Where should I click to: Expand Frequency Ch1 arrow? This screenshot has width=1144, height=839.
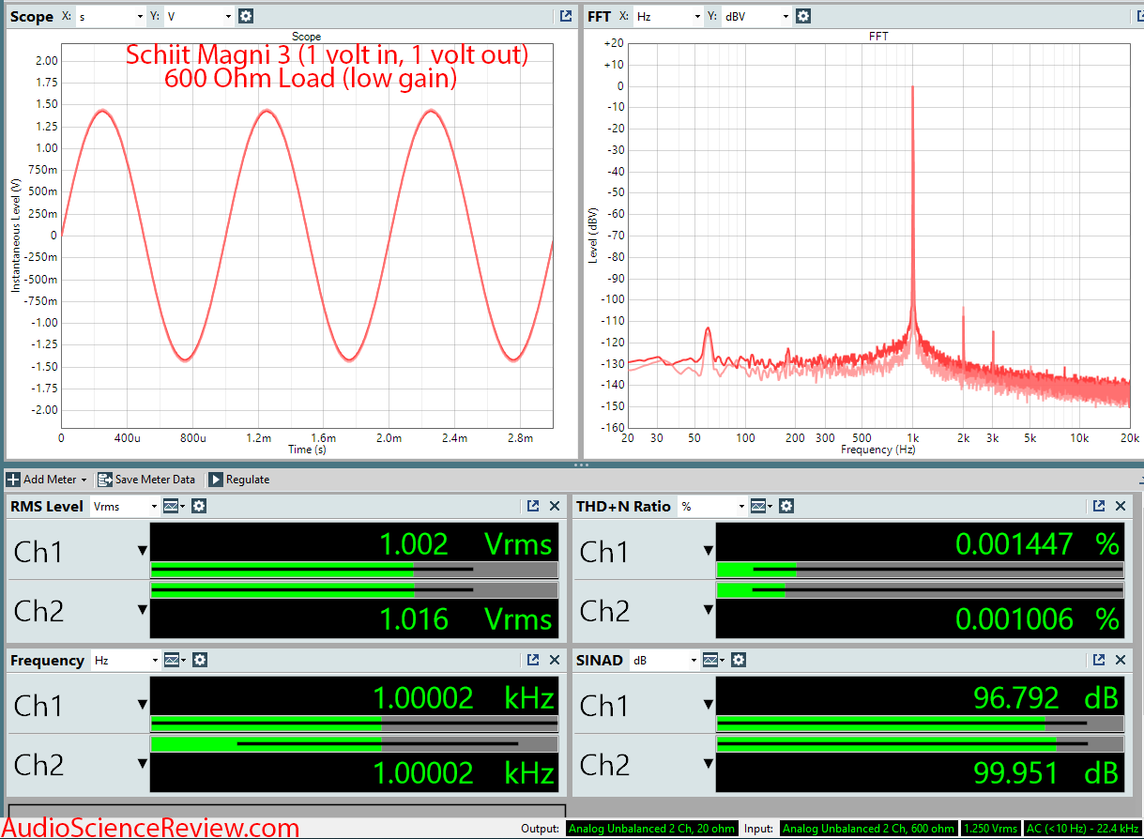pyautogui.click(x=143, y=705)
